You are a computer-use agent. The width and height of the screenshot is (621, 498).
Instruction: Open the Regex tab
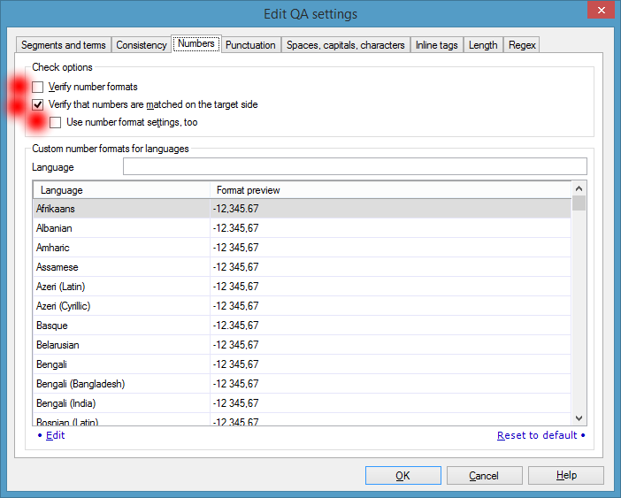click(522, 45)
